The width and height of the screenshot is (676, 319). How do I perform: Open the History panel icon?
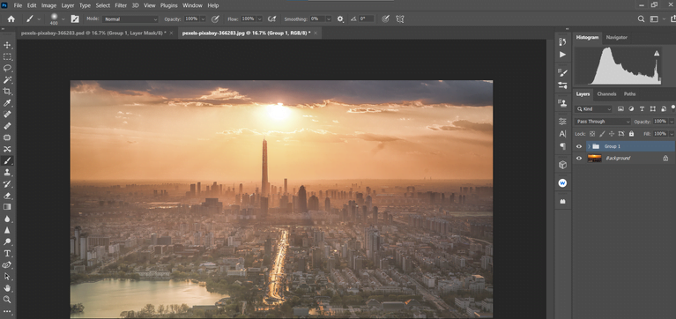coord(562,41)
